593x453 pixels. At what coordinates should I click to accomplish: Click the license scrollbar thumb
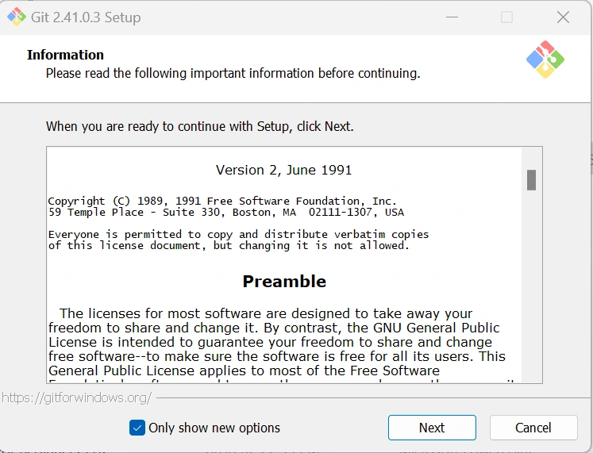(x=531, y=180)
